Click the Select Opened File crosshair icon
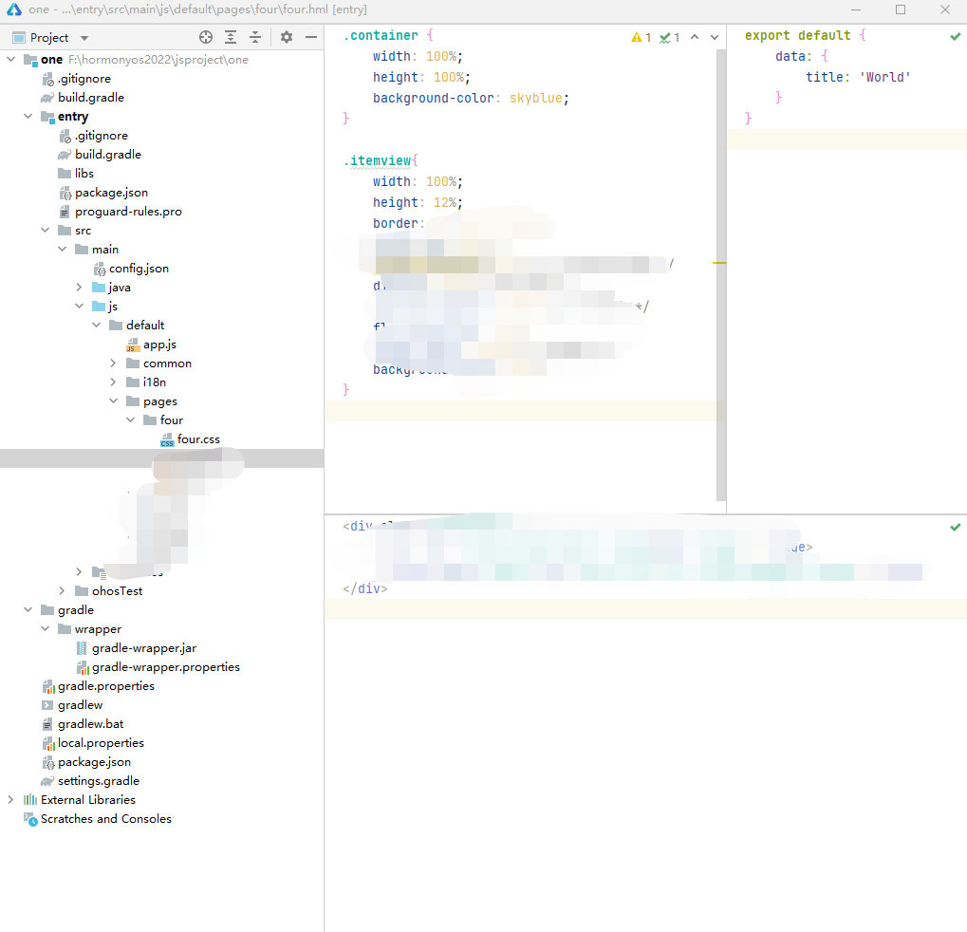The image size is (967, 932). tap(205, 37)
